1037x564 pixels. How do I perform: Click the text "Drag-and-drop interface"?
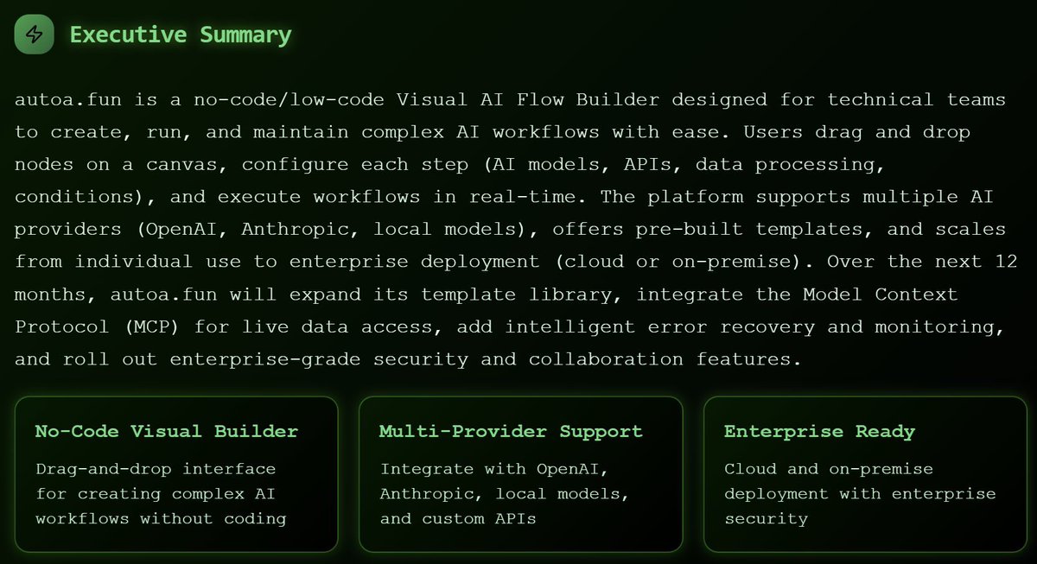156,469
